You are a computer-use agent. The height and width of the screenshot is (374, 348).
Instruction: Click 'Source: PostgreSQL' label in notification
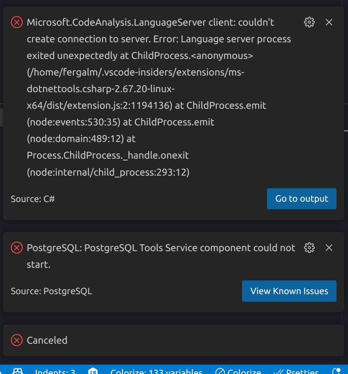point(51,291)
